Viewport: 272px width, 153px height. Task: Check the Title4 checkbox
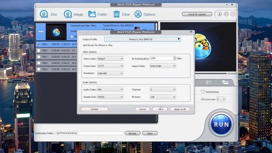click(x=39, y=63)
